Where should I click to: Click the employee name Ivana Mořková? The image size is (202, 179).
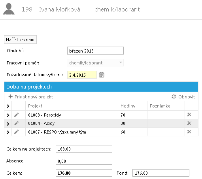60,9
